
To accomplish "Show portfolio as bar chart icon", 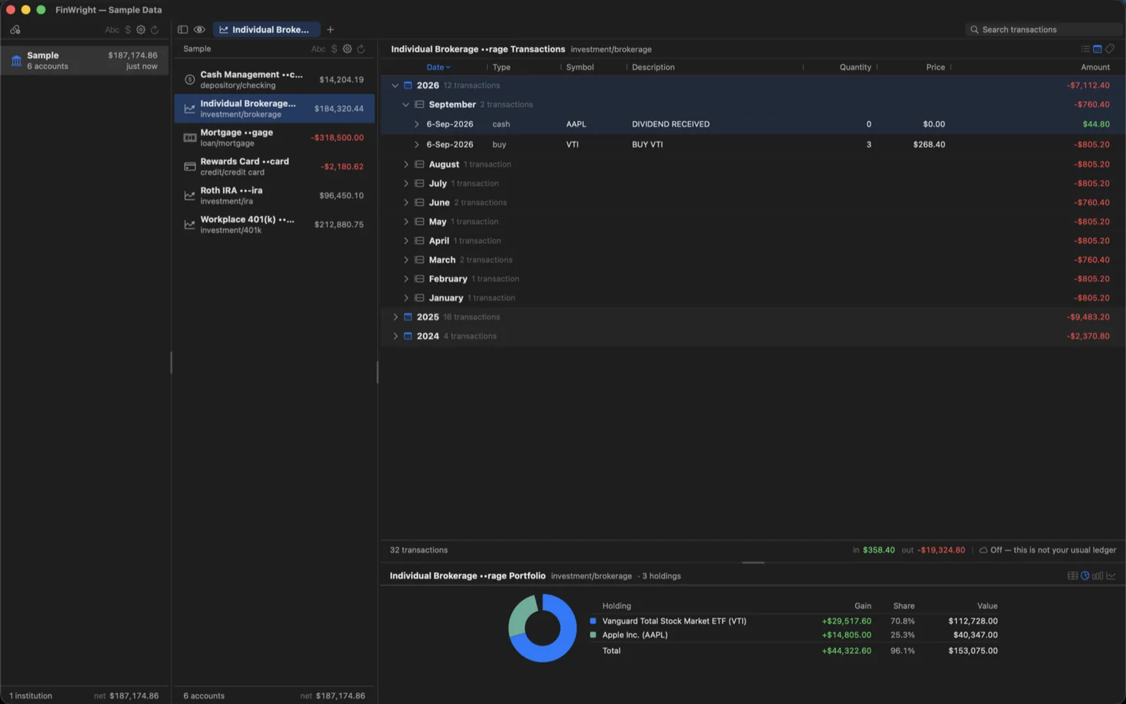I will pos(1097,576).
